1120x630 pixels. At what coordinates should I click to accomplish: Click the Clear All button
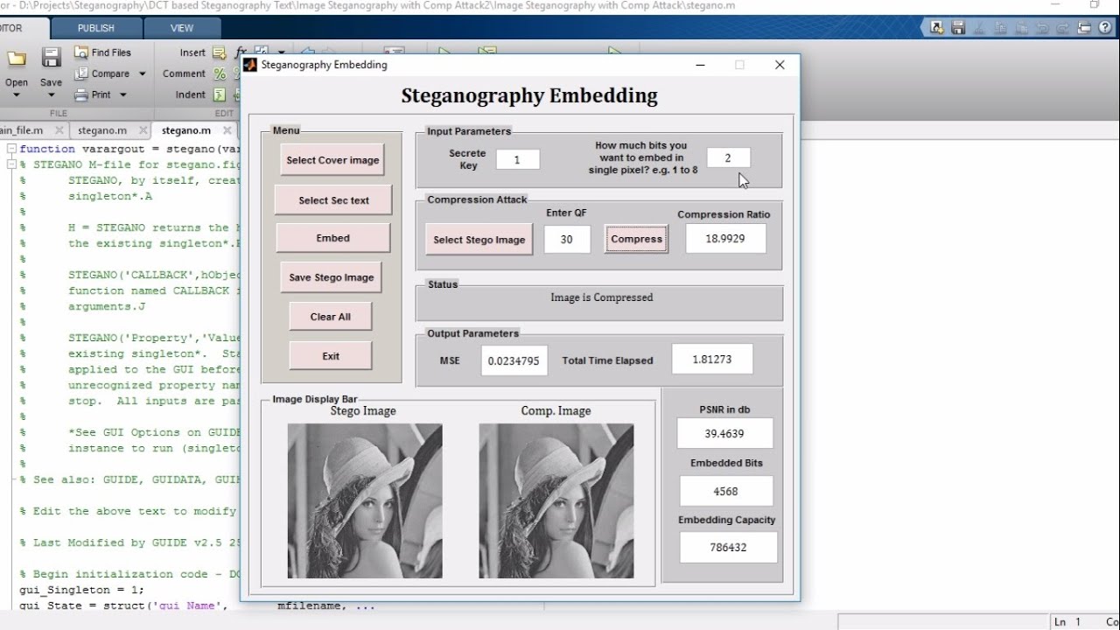[x=331, y=316]
